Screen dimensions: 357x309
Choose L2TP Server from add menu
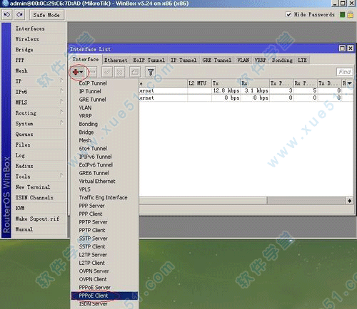104,255
